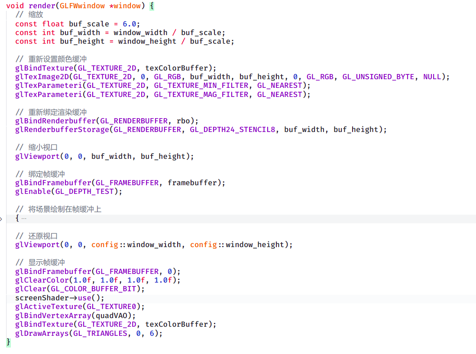476x354 pixels.
Task: Click the GL_COLOR_BUFFER_BIT constant
Action: pyautogui.click(x=94, y=289)
